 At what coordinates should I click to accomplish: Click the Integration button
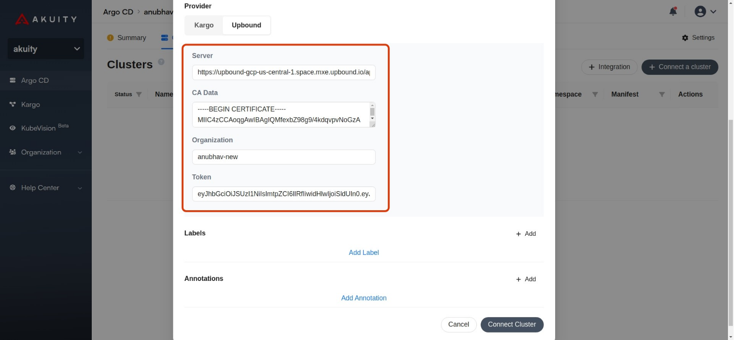pos(609,67)
